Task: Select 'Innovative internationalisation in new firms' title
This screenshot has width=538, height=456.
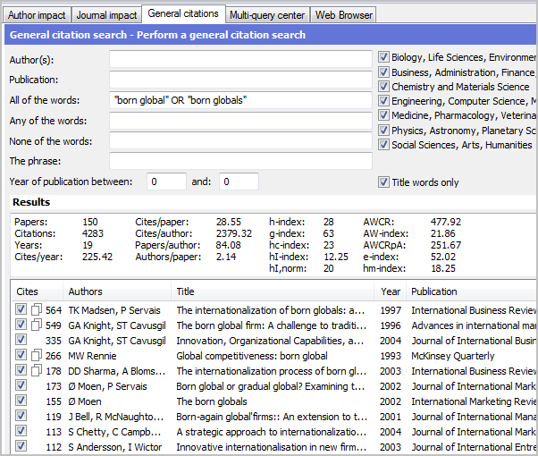Action: (x=271, y=447)
